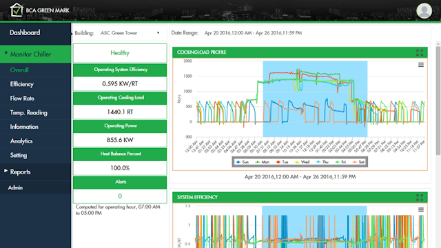
Task: Open the Efficiency menu item
Action: [x=21, y=84]
